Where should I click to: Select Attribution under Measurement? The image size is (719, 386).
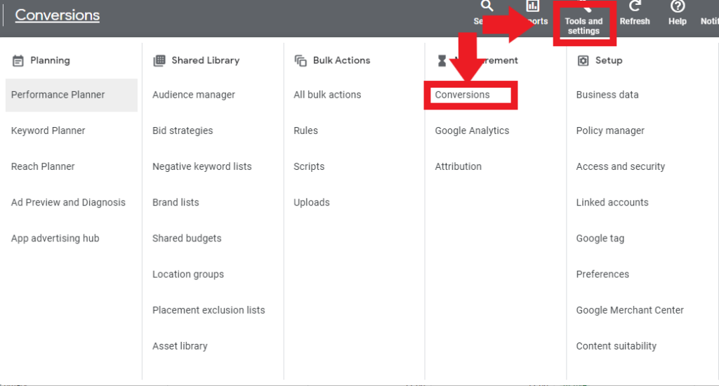458,166
